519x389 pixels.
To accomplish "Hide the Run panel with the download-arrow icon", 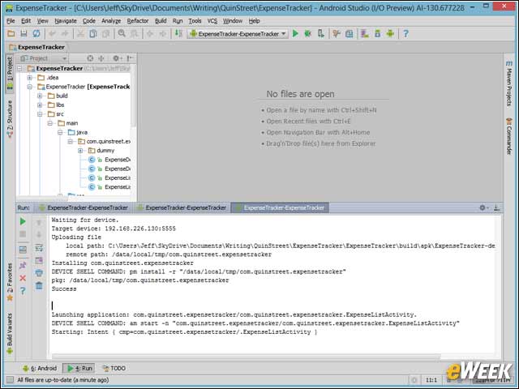I will coord(496,207).
